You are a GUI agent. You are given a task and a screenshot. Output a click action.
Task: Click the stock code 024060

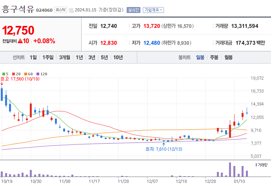[44, 10]
